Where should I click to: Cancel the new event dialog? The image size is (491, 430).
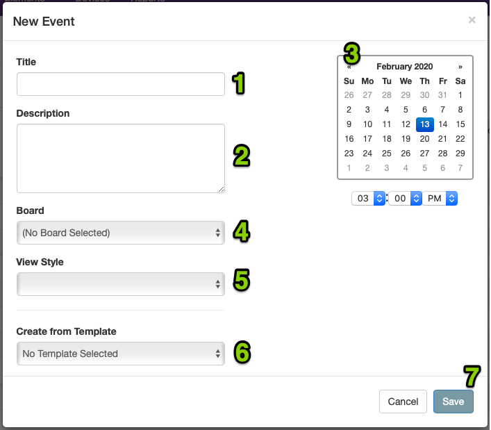point(403,402)
